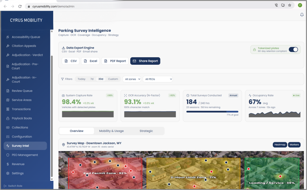Reload the page in browser
The width and height of the screenshot is (307, 190).
click(20, 6)
